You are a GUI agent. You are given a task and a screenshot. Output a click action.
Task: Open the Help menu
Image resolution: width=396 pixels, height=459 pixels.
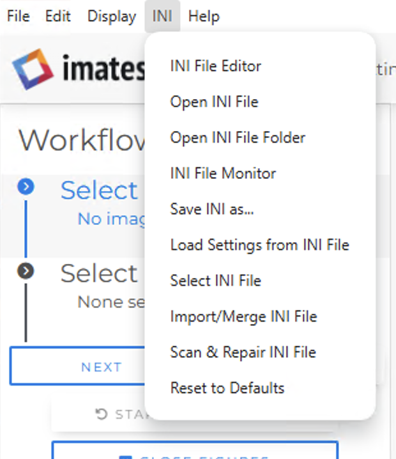click(204, 16)
